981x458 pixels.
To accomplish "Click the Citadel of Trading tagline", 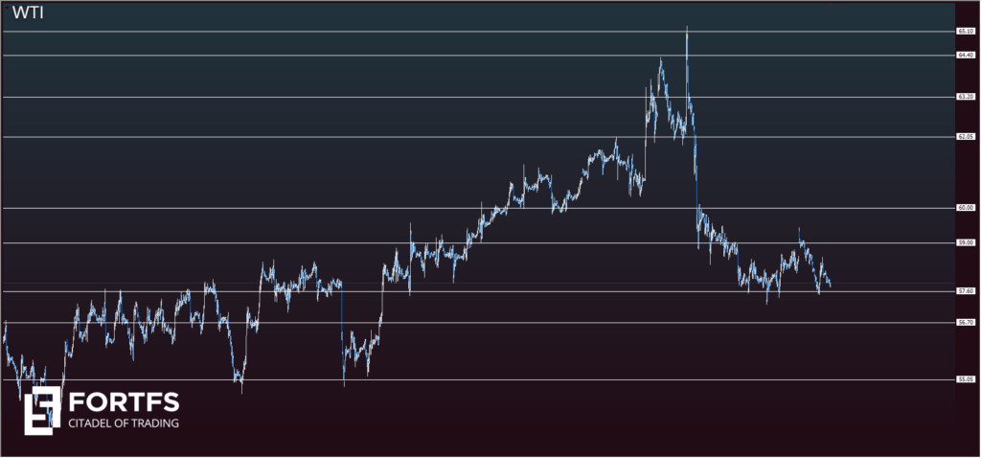I will [122, 423].
